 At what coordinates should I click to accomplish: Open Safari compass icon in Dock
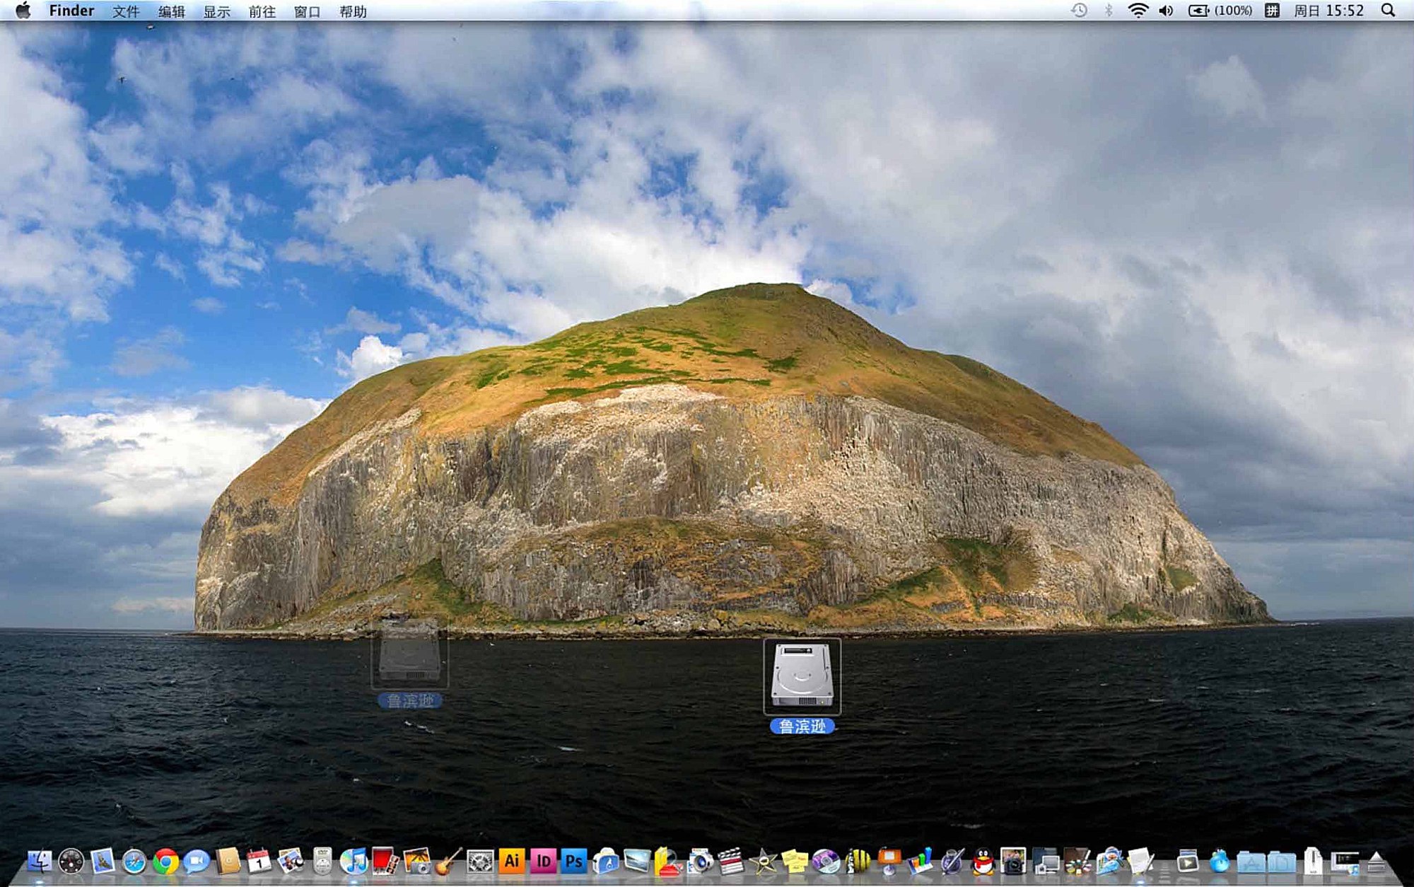134,862
